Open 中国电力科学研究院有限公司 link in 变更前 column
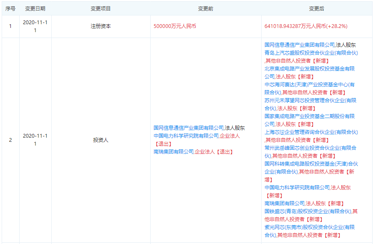Viewport: 373px width, 244px height. coord(186,136)
